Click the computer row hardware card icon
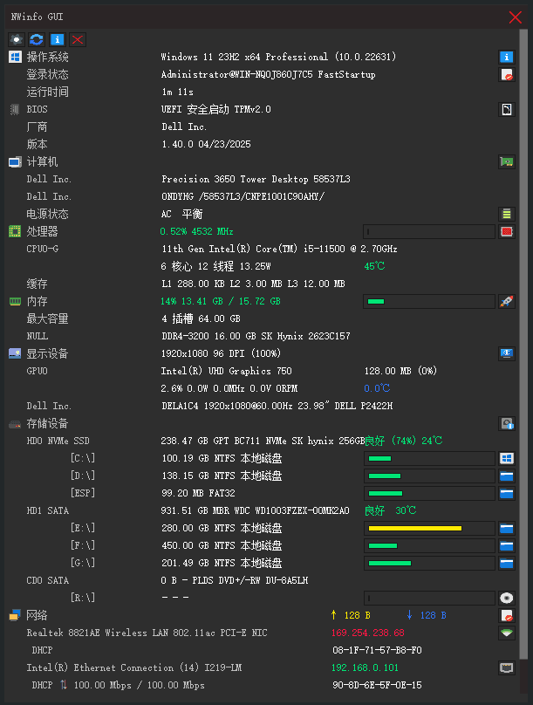The height and width of the screenshot is (705, 533). (x=507, y=162)
